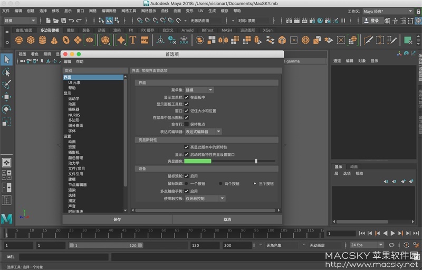Toggle 启动时新特性亮显设置窗口 checkbox

coord(187,154)
